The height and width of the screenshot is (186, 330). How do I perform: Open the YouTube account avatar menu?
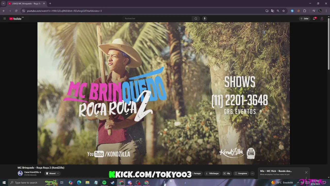click(322, 19)
